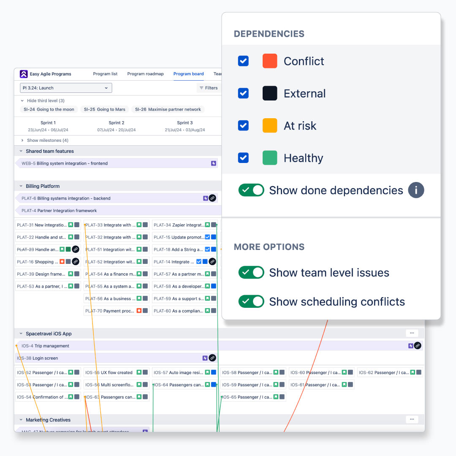Open the Filters button
The image size is (456, 456).
(209, 88)
